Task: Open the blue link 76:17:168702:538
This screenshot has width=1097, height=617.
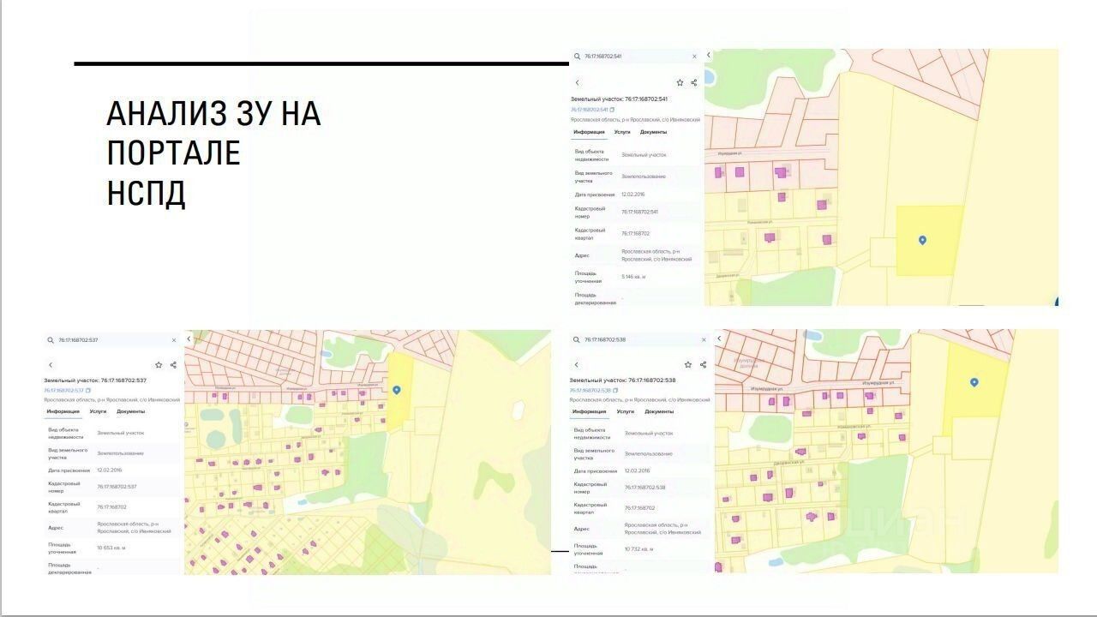Action: 590,391
